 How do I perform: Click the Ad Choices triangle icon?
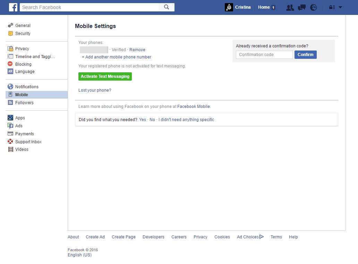coord(262,237)
